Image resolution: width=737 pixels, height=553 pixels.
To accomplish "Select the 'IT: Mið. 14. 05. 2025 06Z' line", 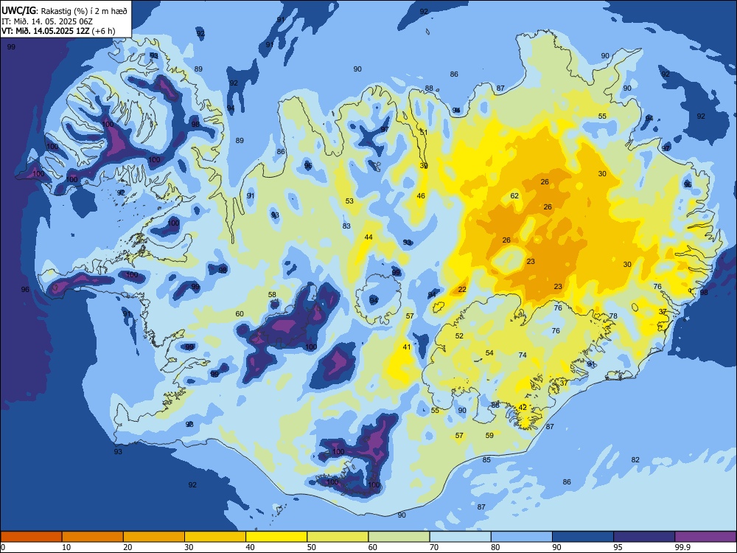I will pos(47,21).
